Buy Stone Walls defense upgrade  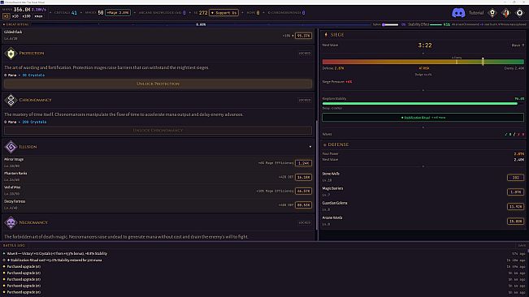coord(515,178)
